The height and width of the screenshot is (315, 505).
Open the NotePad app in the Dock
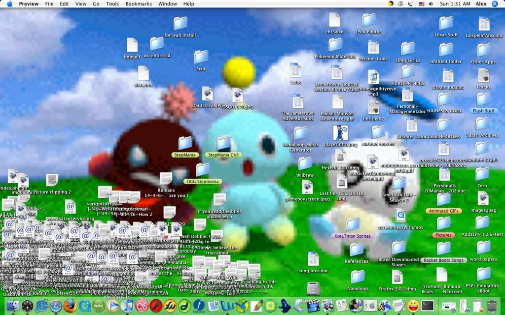tap(199, 306)
